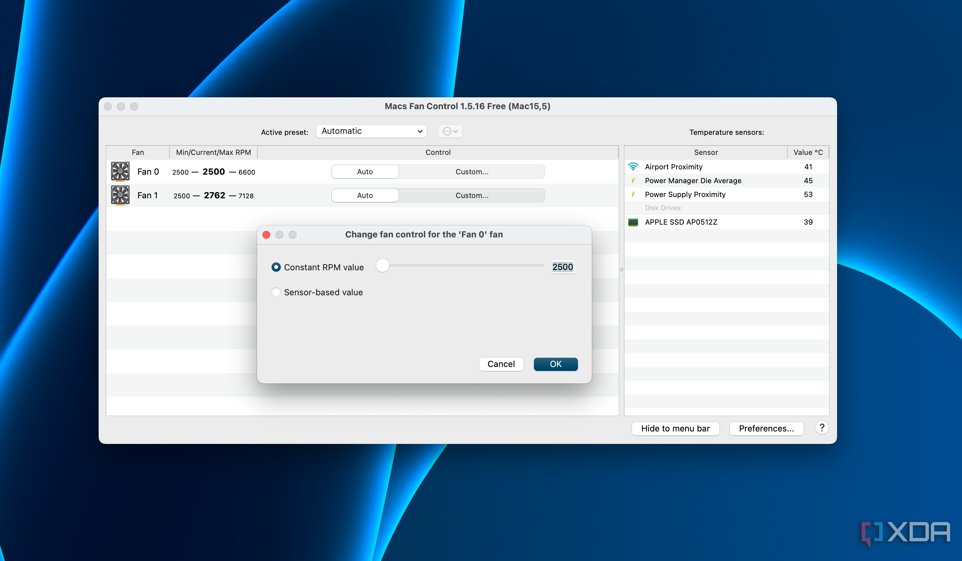Image resolution: width=962 pixels, height=561 pixels.
Task: Click Fan 1 current RPM 2762
Action: (x=214, y=195)
